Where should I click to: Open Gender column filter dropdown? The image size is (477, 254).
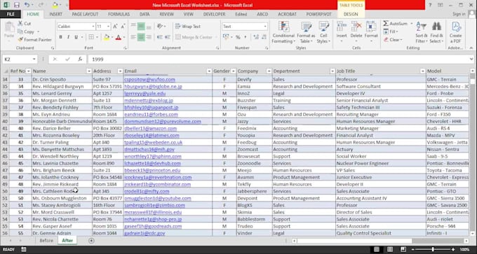click(234, 71)
